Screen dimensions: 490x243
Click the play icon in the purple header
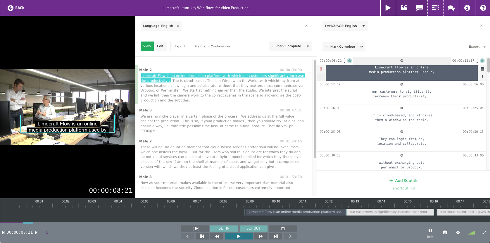(388, 8)
